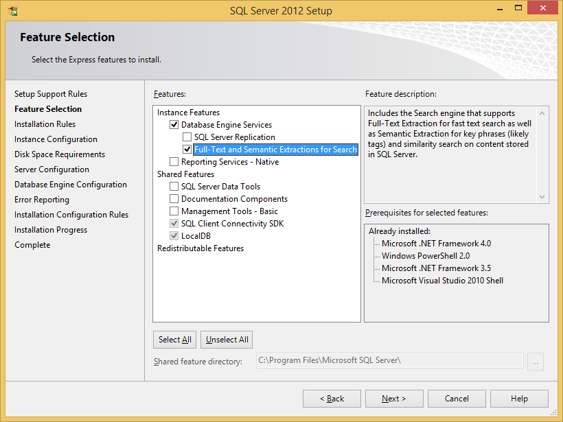Proceed with the Next button
The image size is (563, 422).
coord(394,399)
